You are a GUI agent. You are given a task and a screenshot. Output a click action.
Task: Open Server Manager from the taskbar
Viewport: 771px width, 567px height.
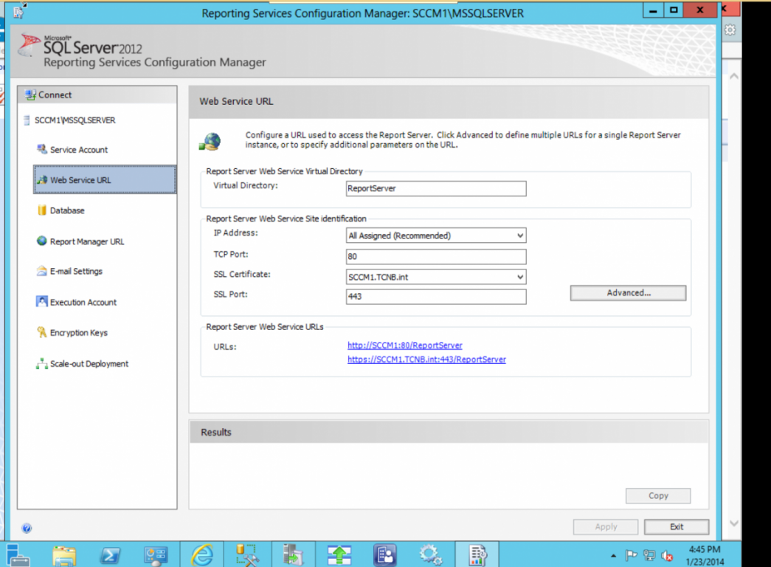[18, 555]
